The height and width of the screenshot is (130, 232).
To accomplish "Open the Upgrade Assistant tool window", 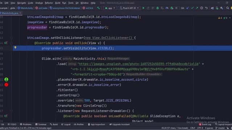I will [119, 124].
